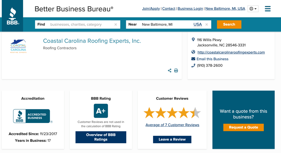Screen dimensions: 281x153
Task: Open Average of 7 Customer Reviews link
Action: click(172, 125)
